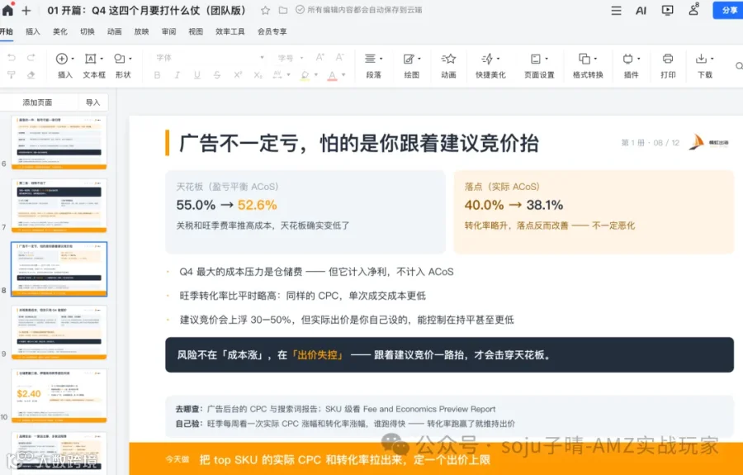This screenshot has height=475, width=743.
Task: Open the 段落 paragraph options
Action: point(373,65)
